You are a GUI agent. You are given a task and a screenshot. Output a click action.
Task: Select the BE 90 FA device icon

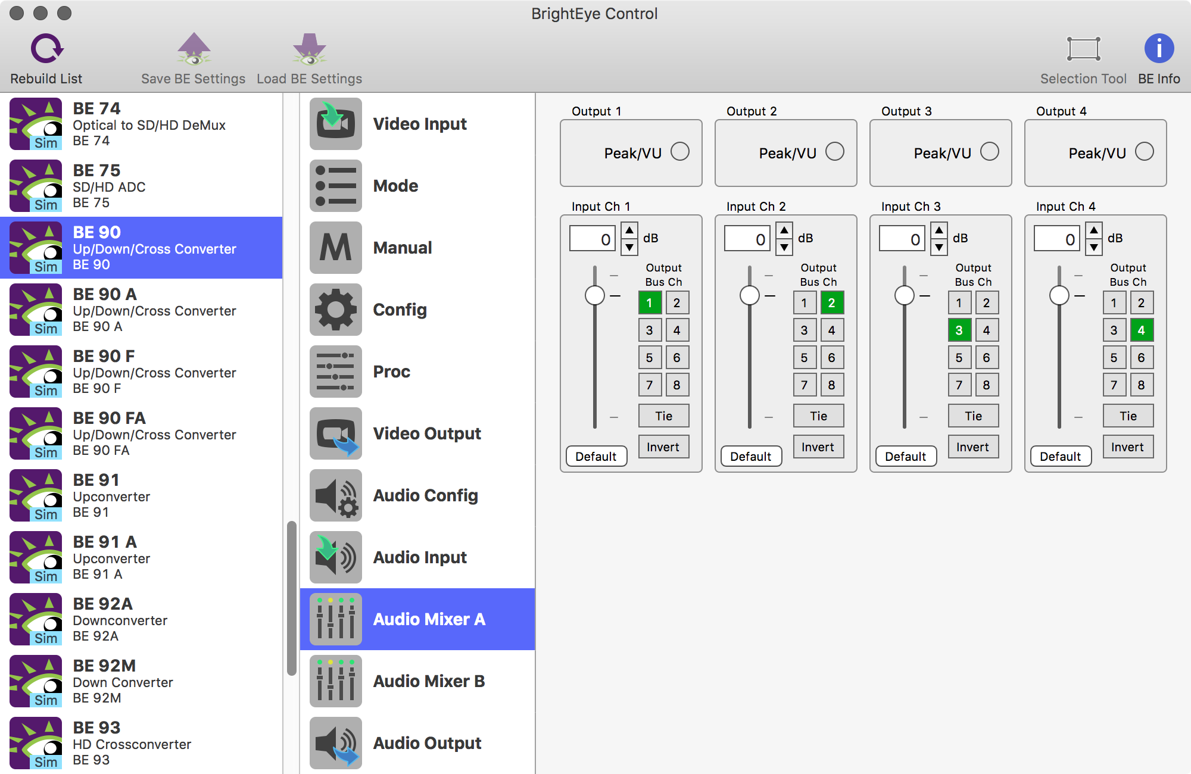click(36, 433)
